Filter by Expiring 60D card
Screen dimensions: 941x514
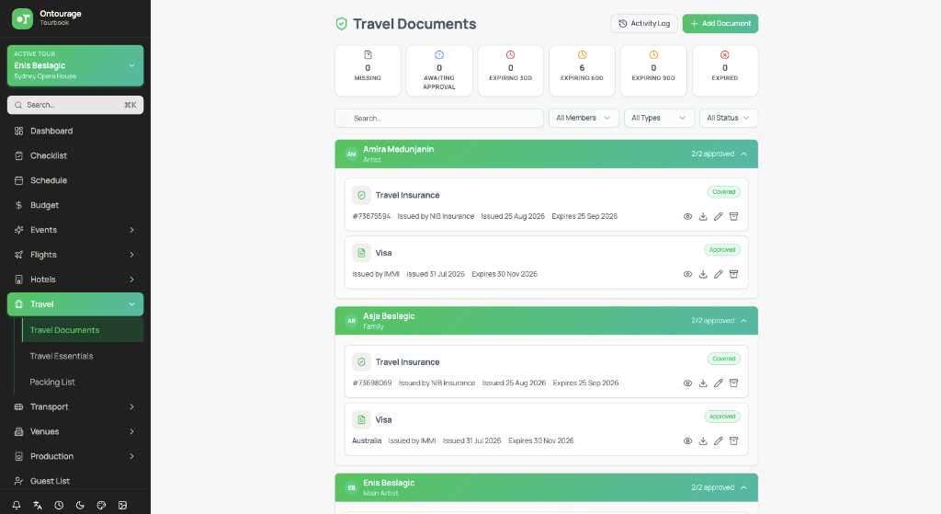582,70
